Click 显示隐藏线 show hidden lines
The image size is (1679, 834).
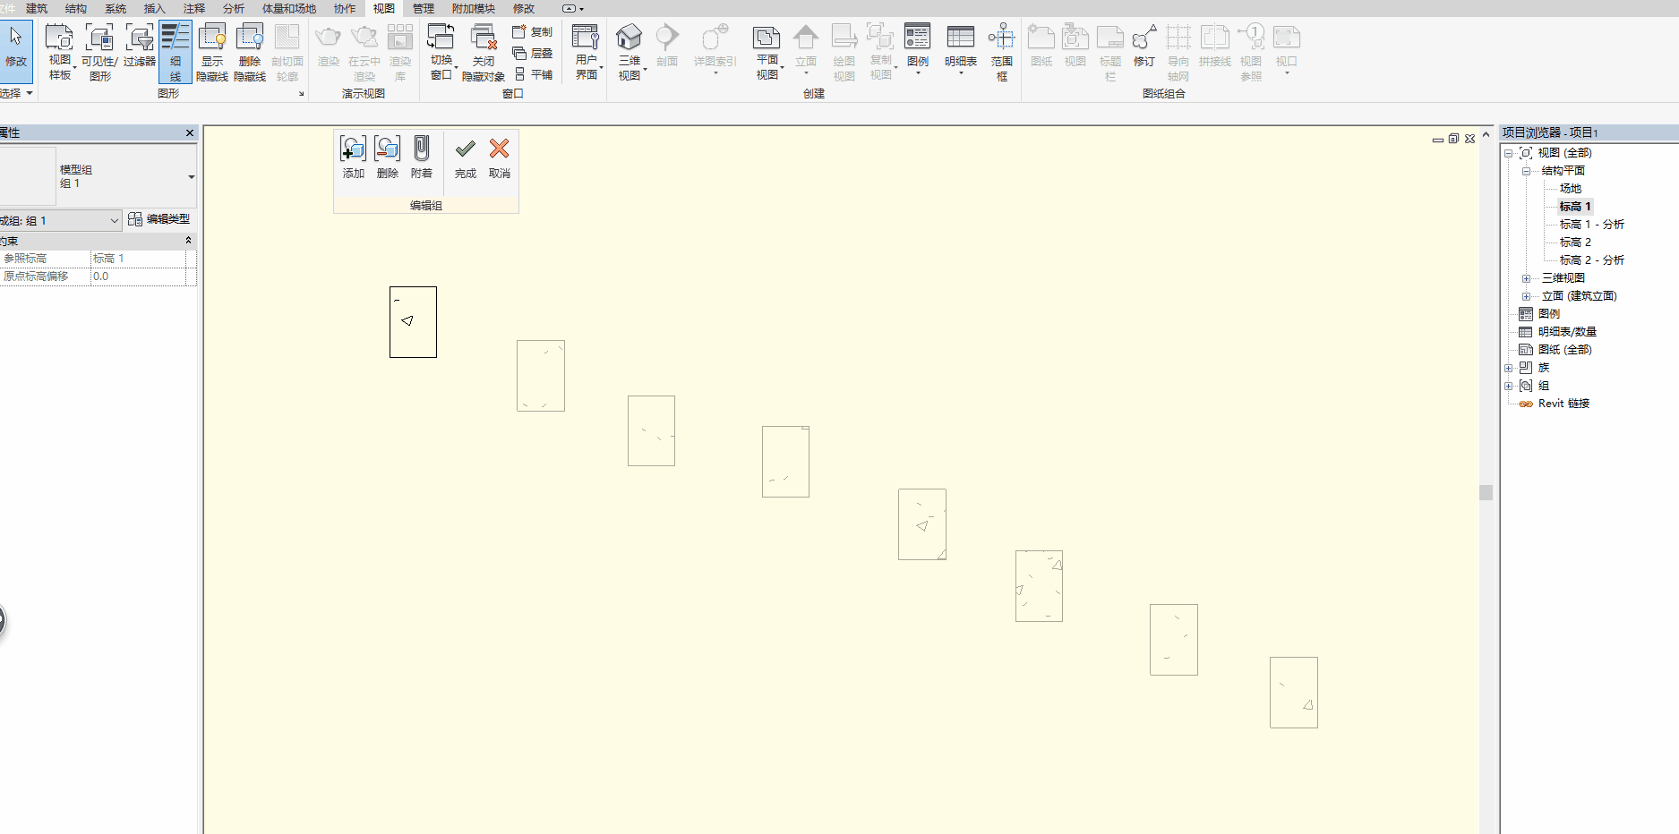(212, 52)
